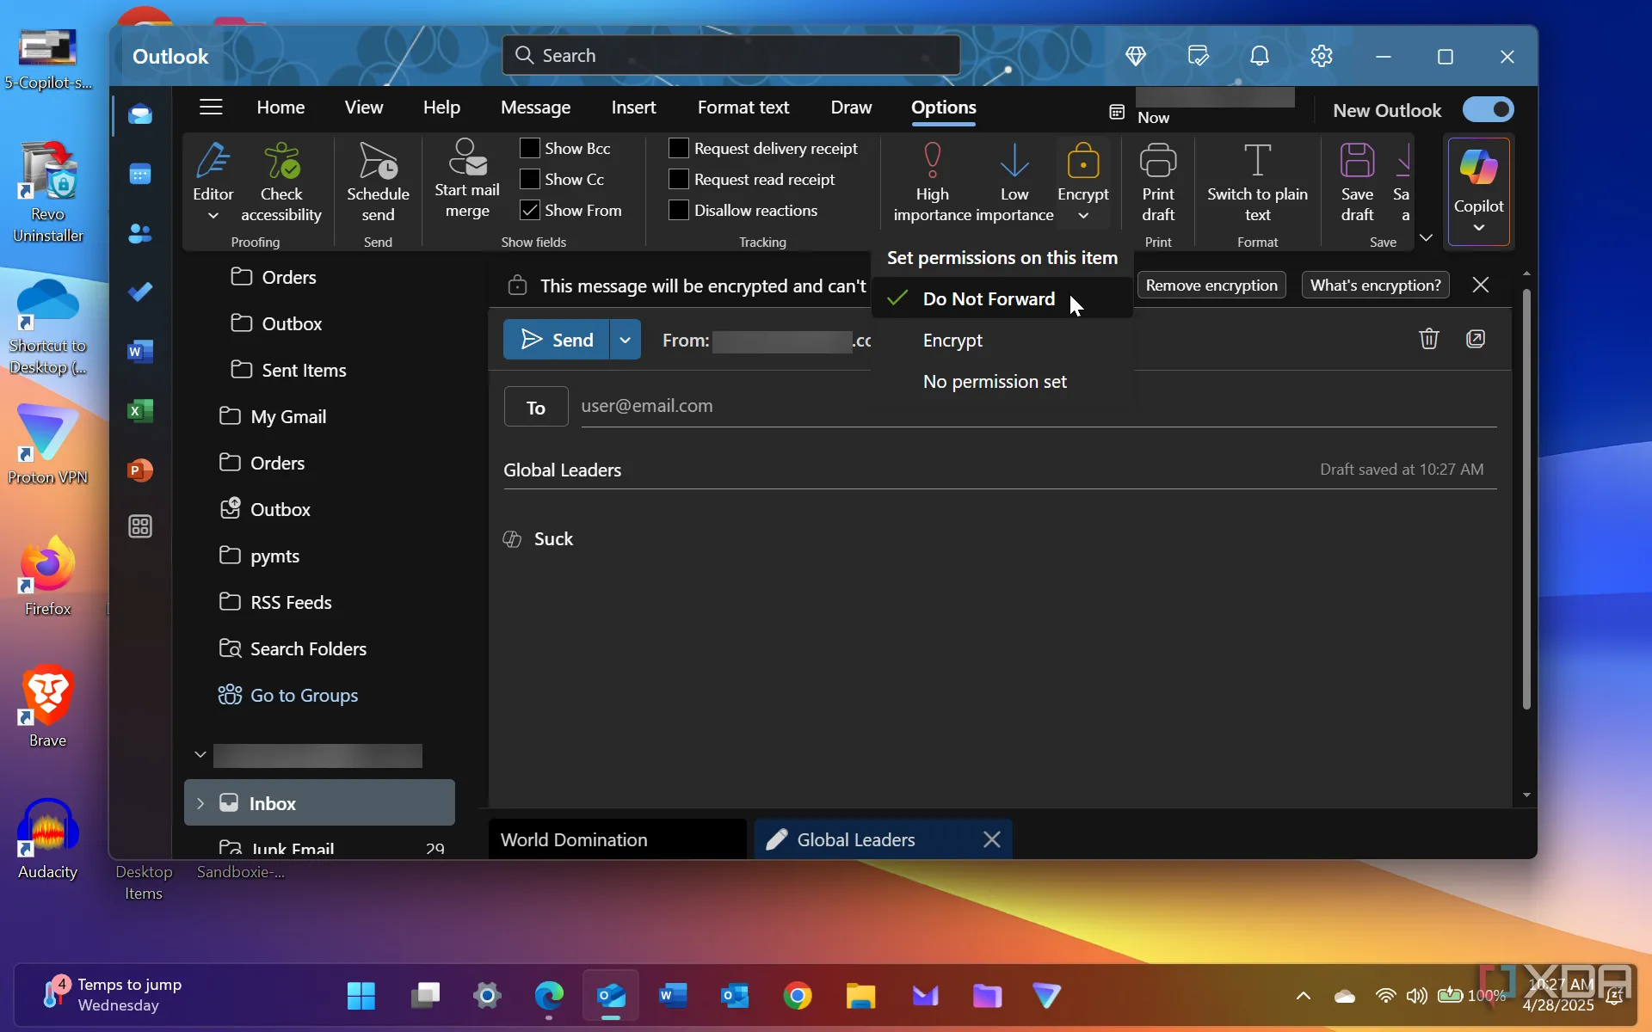Image resolution: width=1652 pixels, height=1032 pixels.
Task: Click the Encrypt lock icon
Action: pos(1083,161)
